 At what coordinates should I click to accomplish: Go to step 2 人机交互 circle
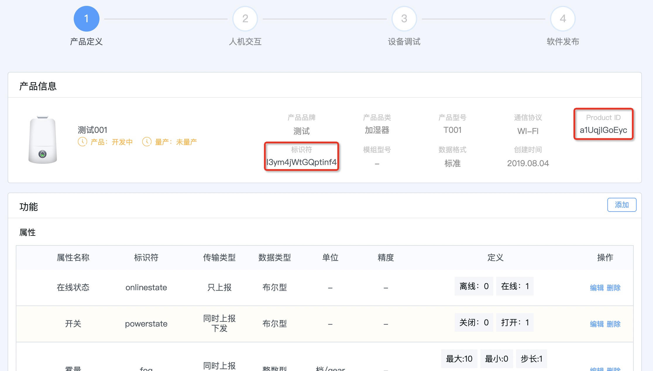245,19
